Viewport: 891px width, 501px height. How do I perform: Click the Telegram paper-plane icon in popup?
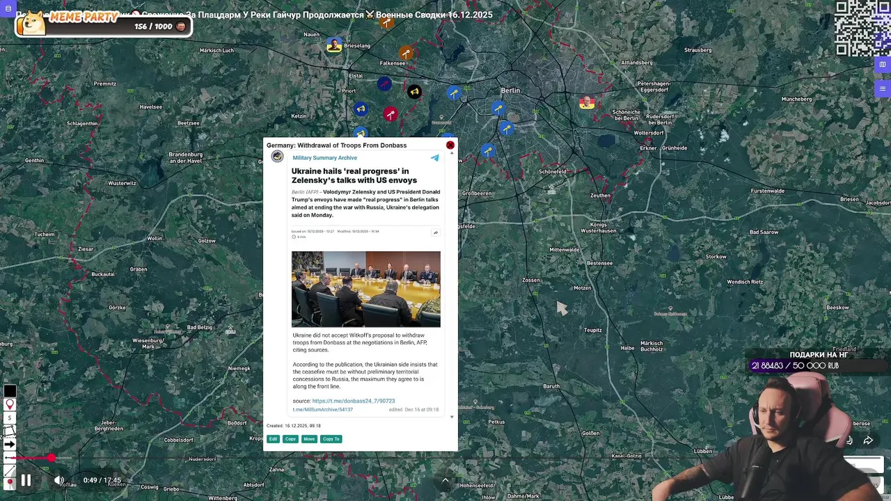[x=435, y=158]
